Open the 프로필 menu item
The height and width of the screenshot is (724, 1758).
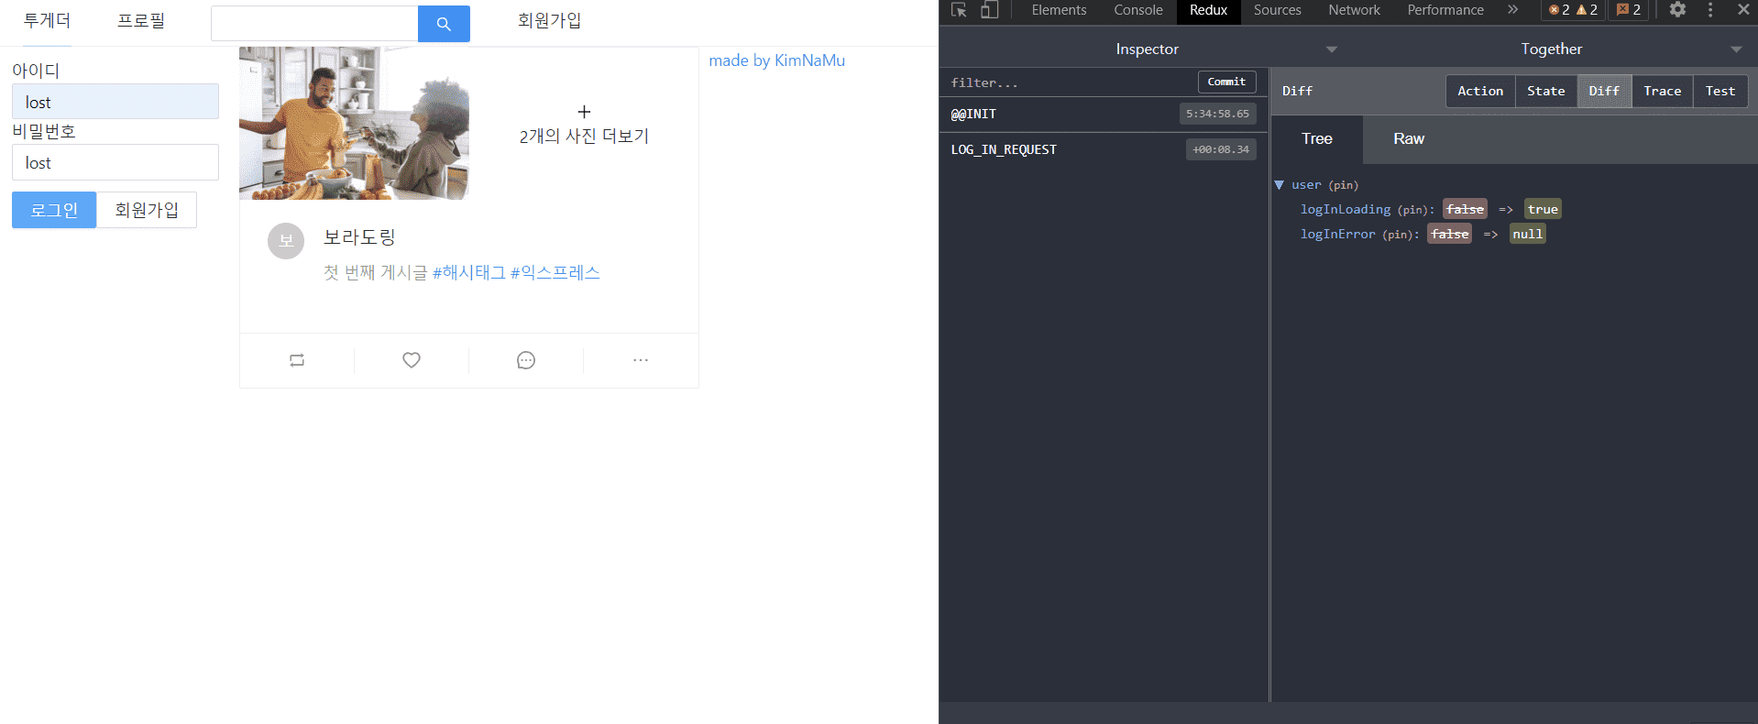pyautogui.click(x=141, y=21)
